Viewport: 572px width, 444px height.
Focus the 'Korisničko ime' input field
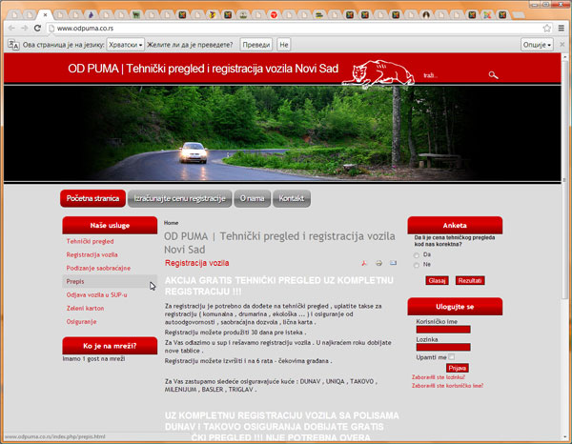[443, 330]
